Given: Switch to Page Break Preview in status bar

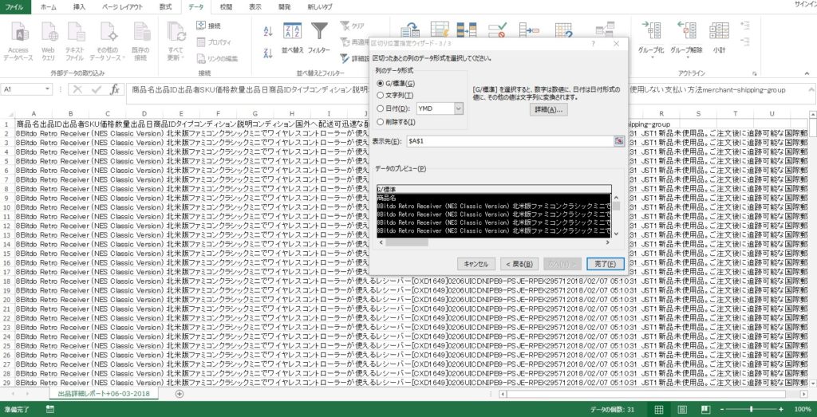Looking at the screenshot, I should click(705, 409).
